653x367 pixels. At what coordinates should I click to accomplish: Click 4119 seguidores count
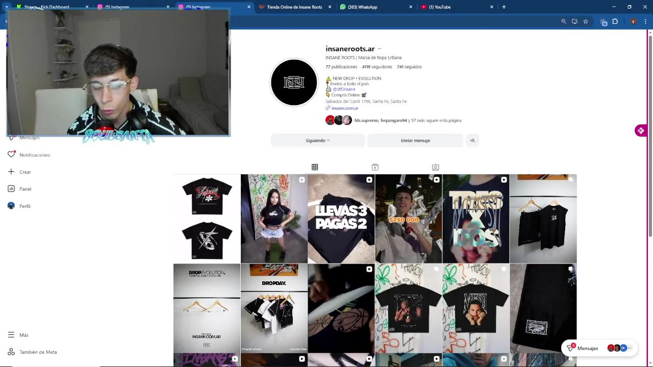click(377, 67)
